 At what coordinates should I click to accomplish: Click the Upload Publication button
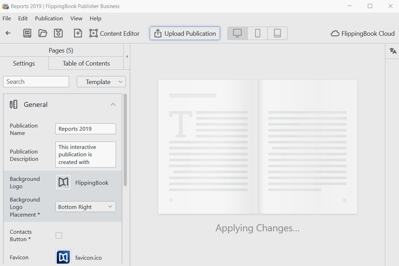click(x=185, y=33)
